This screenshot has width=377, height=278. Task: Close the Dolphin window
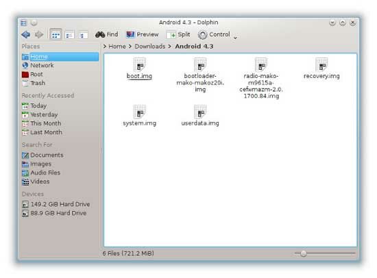coord(353,23)
